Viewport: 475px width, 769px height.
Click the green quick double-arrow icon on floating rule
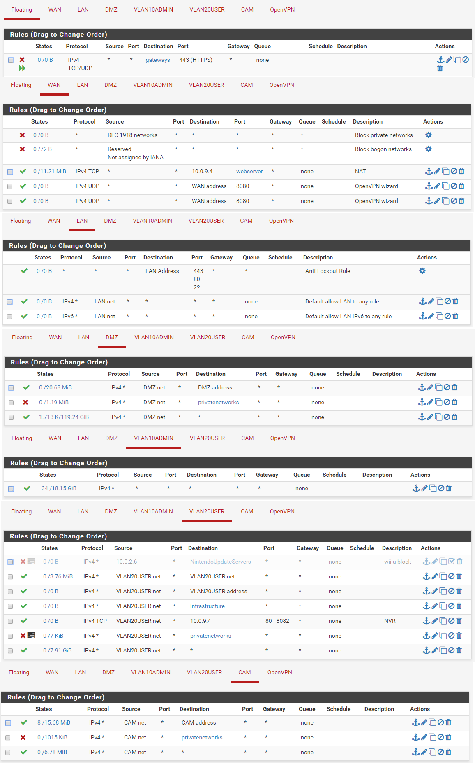coord(22,68)
